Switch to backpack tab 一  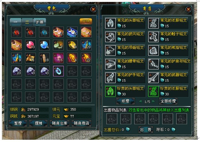16,22
